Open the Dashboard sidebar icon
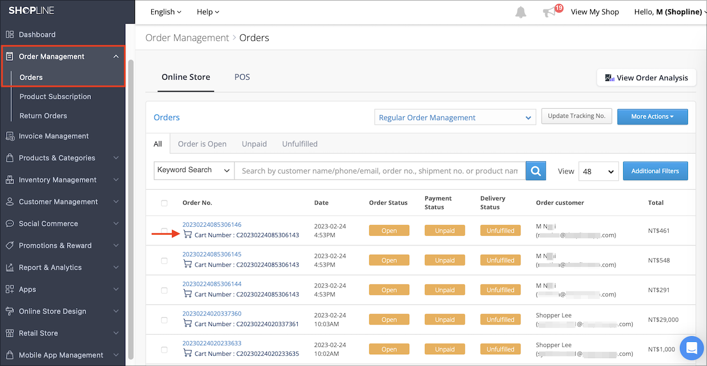The height and width of the screenshot is (366, 707). [10, 34]
